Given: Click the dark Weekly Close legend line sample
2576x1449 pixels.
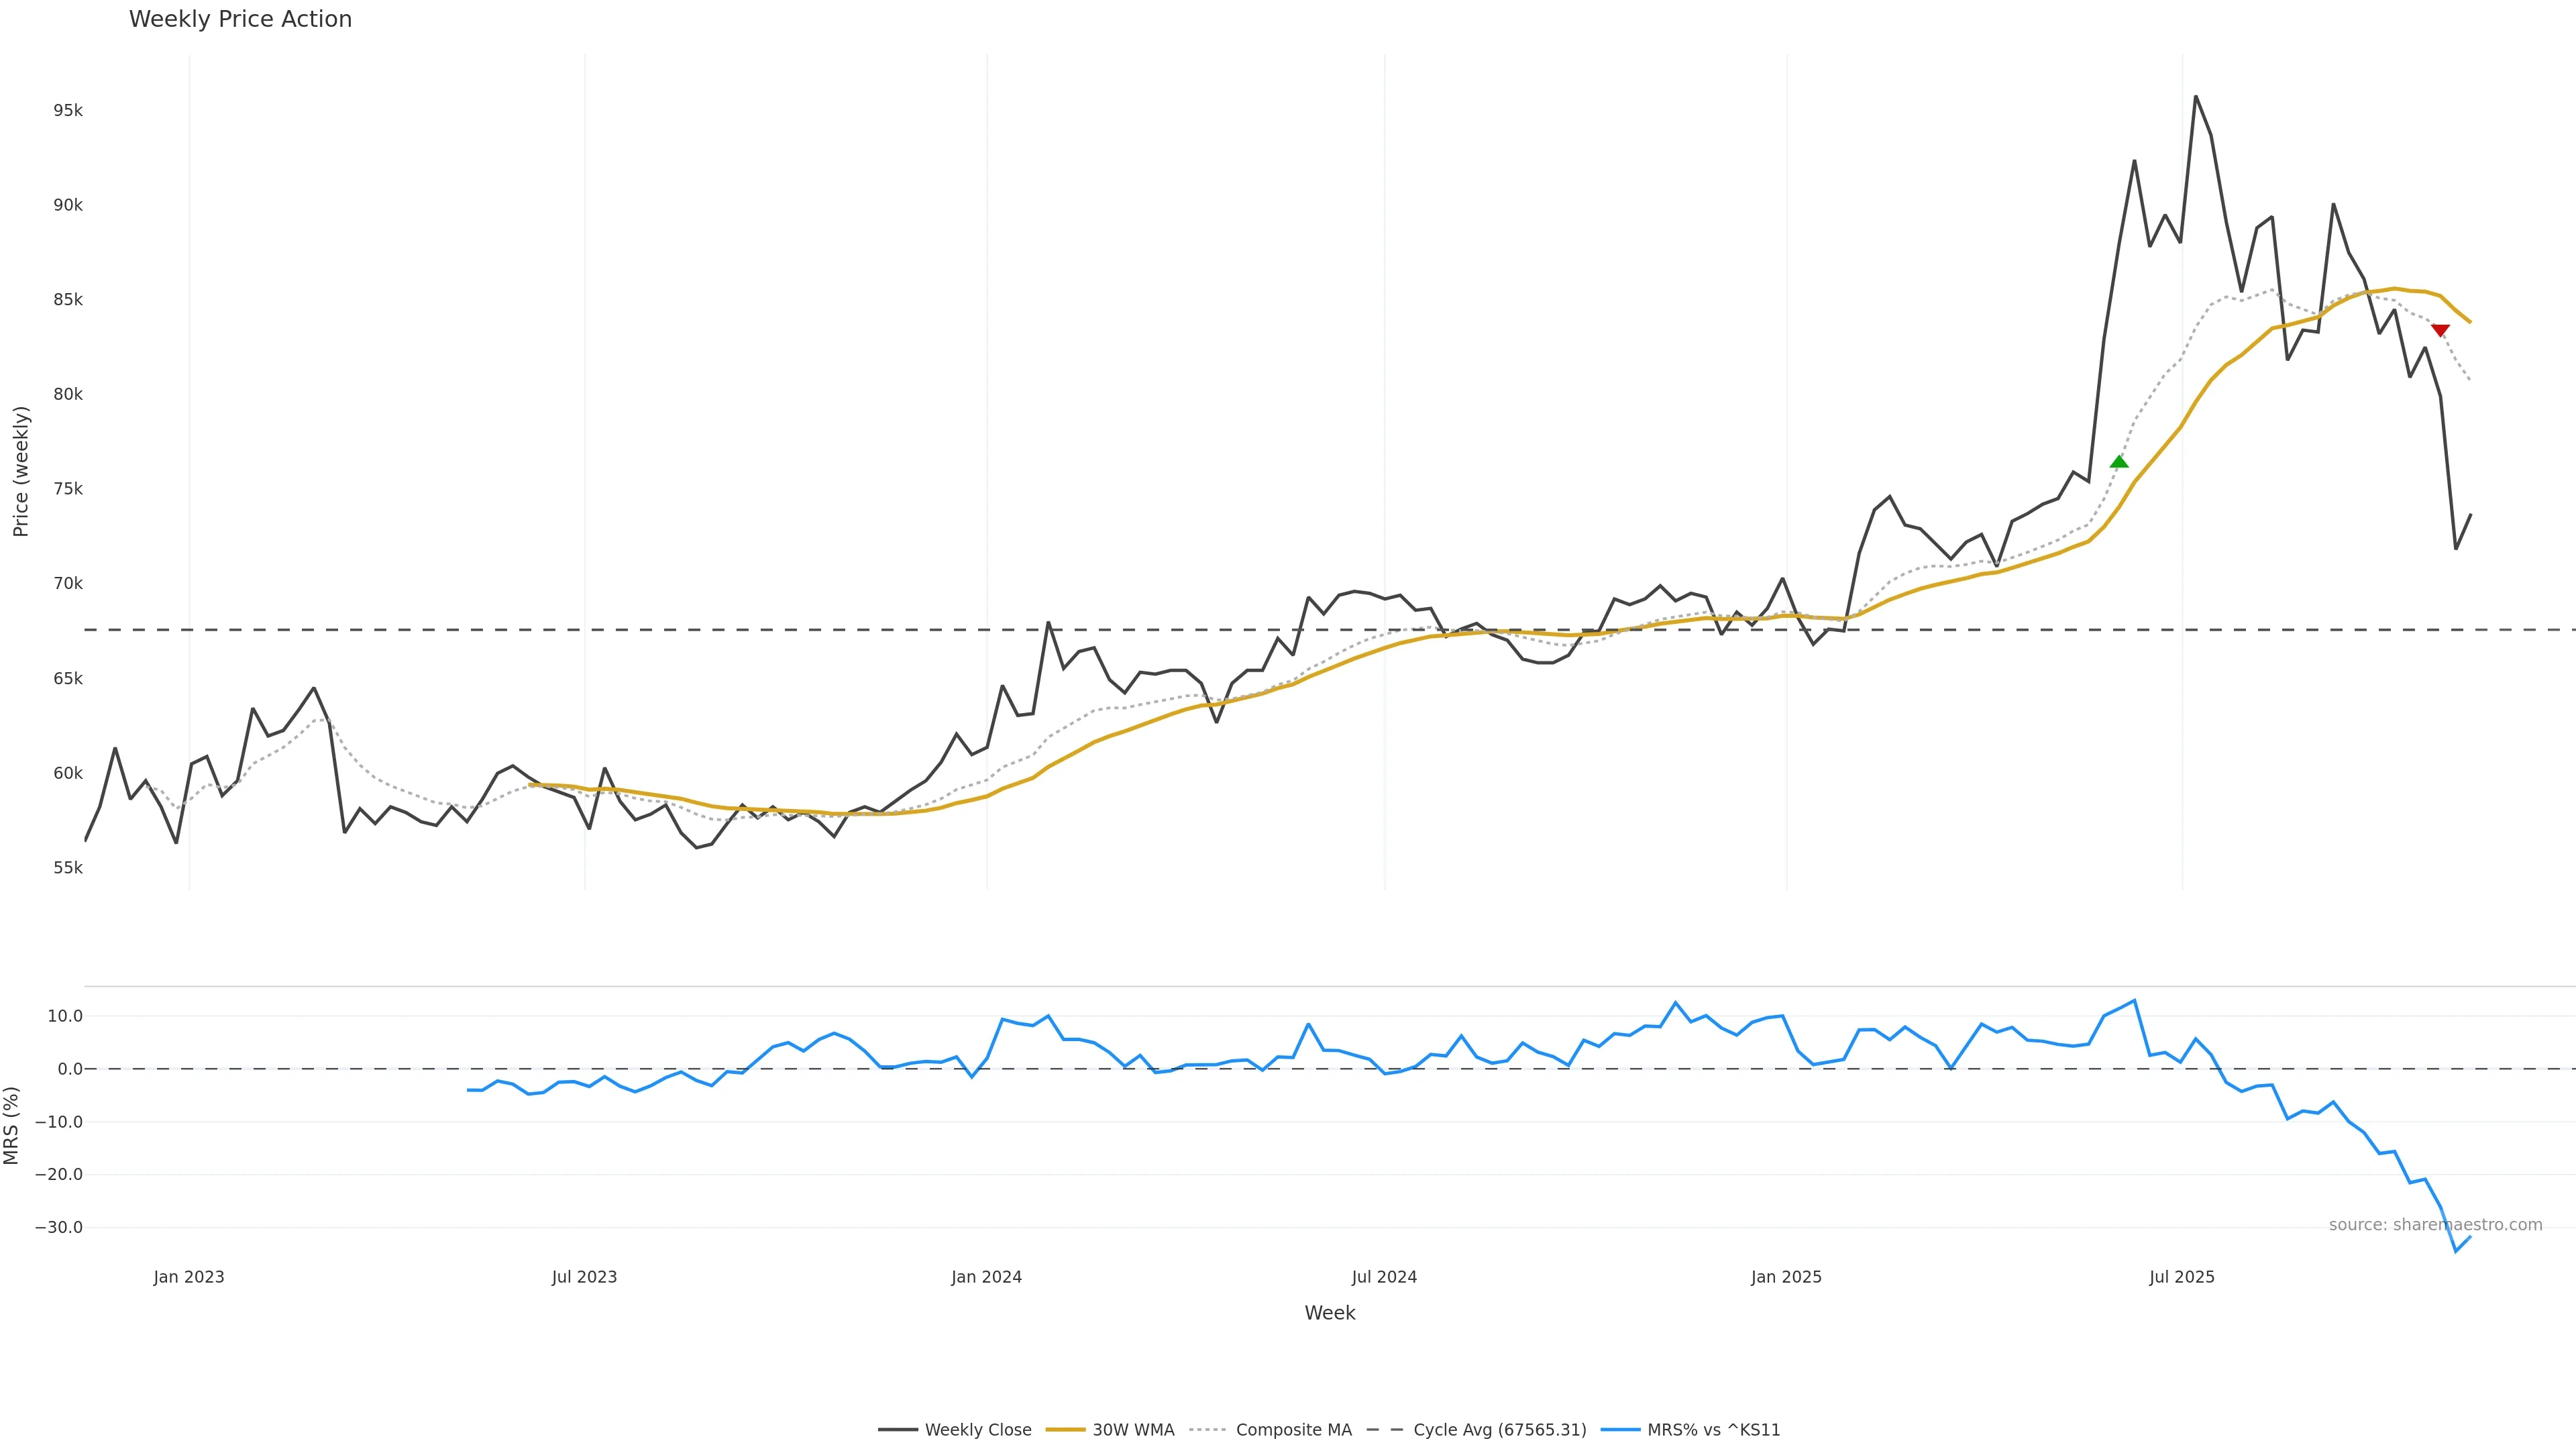Looking at the screenshot, I should tap(898, 1430).
